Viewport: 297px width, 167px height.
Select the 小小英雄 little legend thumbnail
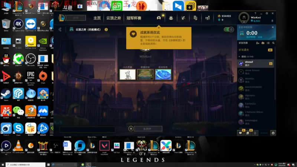tap(127, 75)
